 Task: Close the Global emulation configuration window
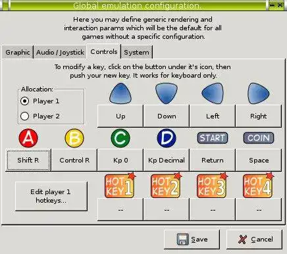(280, 5)
